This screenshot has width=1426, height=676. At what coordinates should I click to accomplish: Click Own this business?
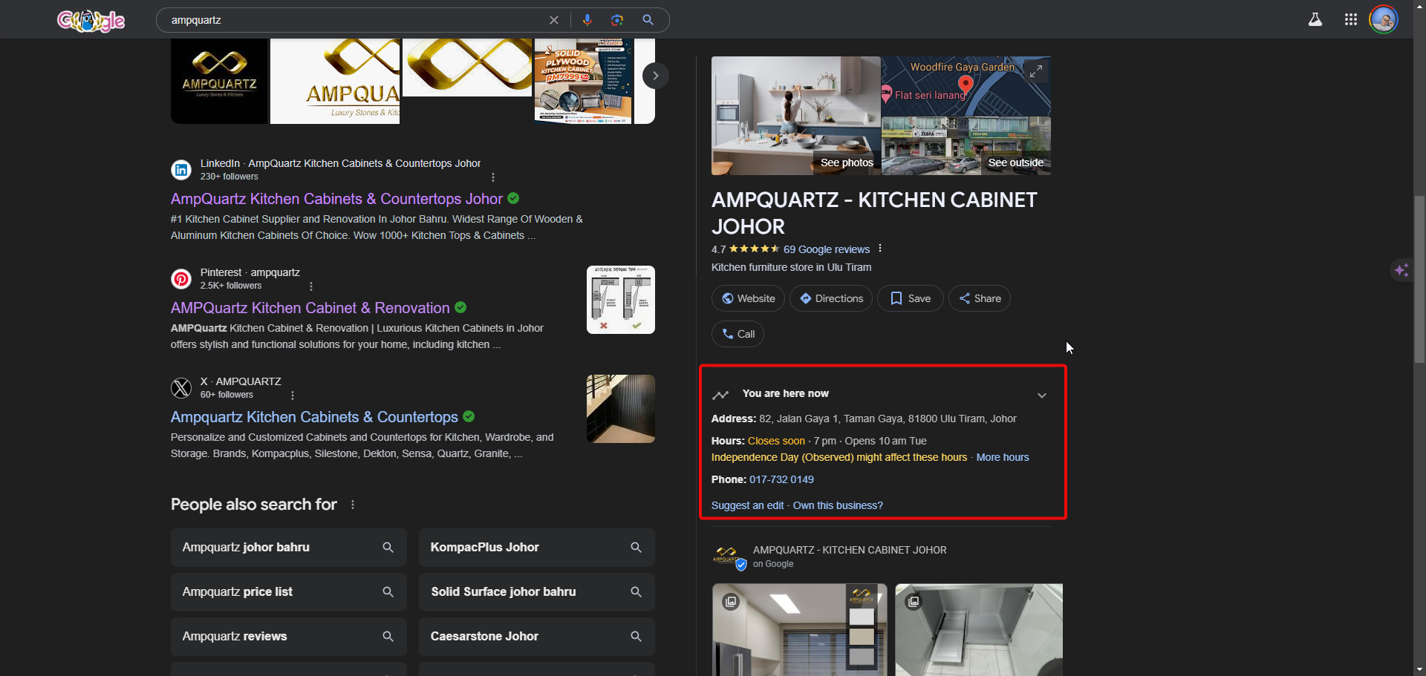[838, 505]
